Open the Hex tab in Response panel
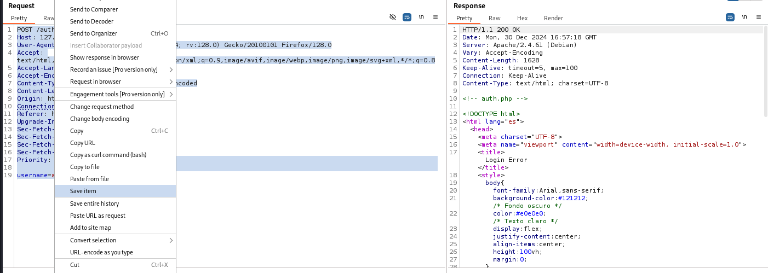 [x=523, y=18]
